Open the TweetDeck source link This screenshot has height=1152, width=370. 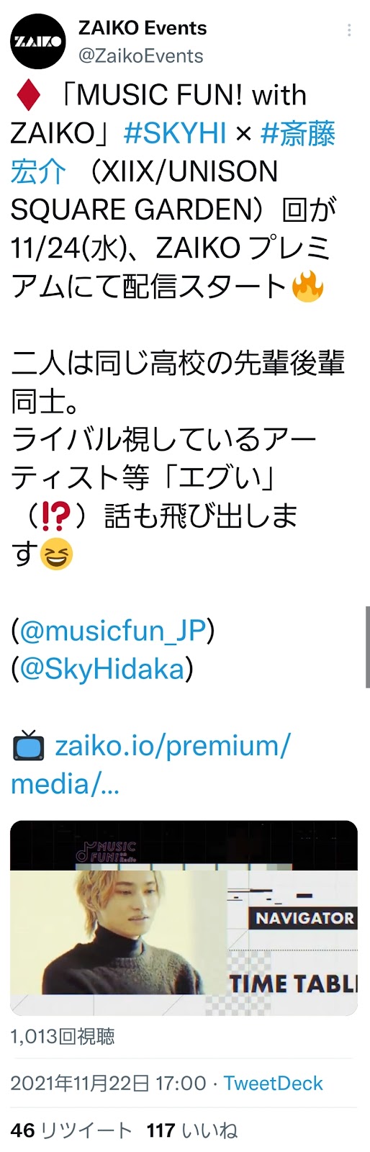[x=273, y=1083]
